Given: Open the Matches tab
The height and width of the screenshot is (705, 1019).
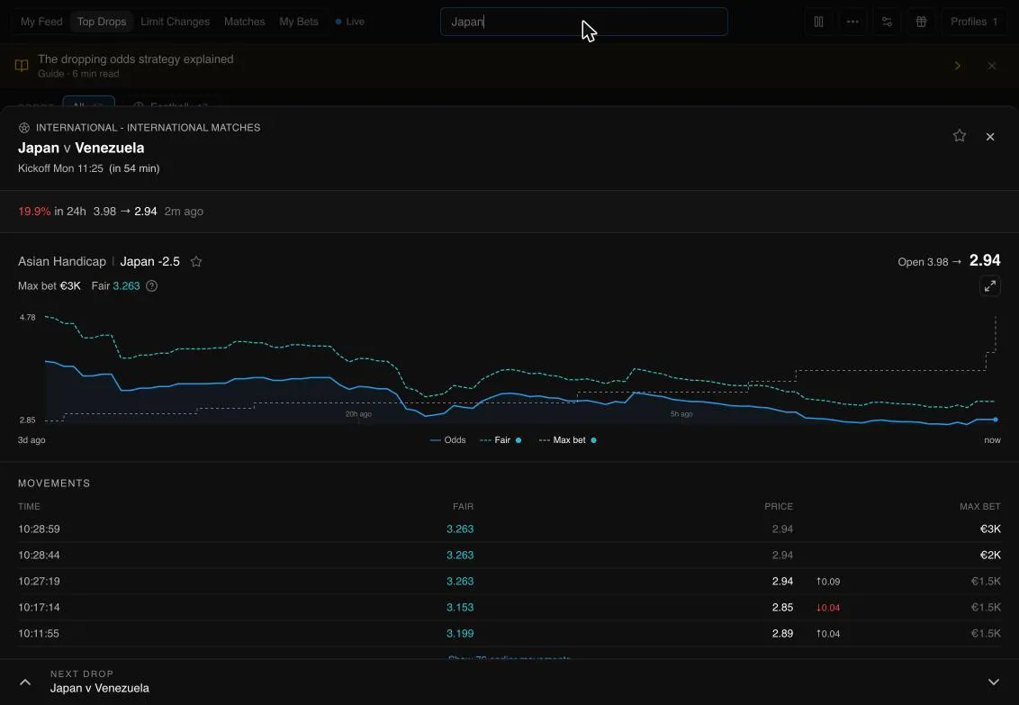Looking at the screenshot, I should coord(244,22).
